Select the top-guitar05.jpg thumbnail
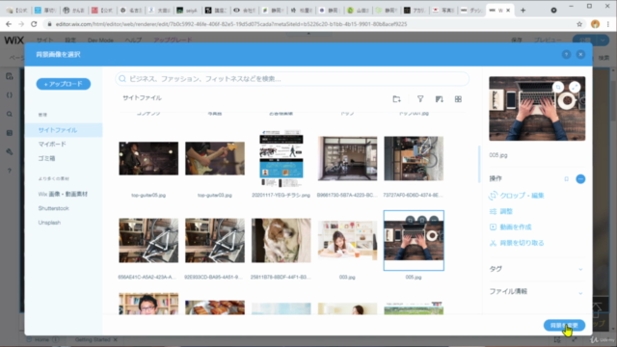The image size is (617, 347). pos(148,158)
